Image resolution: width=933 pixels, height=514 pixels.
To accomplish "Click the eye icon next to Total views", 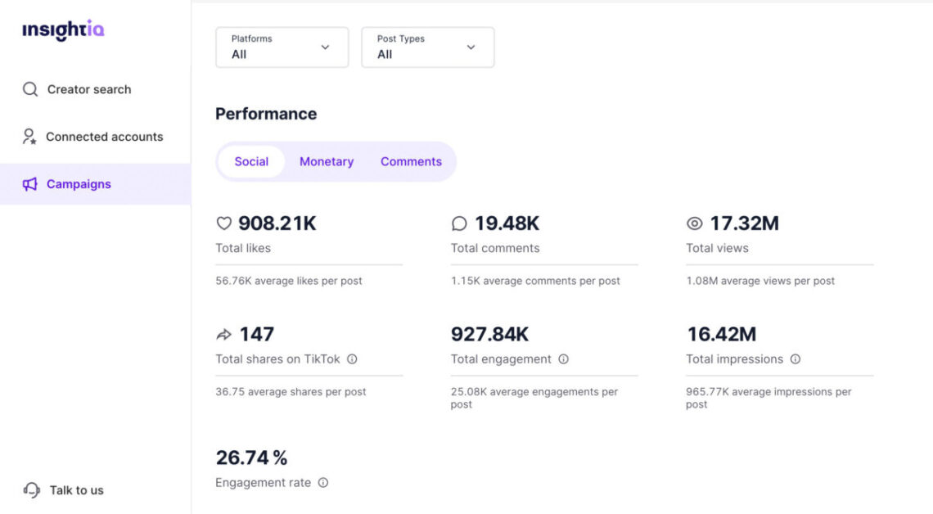I will (x=695, y=223).
